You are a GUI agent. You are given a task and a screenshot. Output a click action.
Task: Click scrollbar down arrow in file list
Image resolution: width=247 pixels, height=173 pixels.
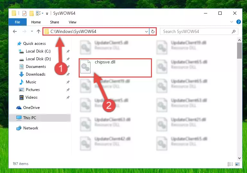coord(239,158)
